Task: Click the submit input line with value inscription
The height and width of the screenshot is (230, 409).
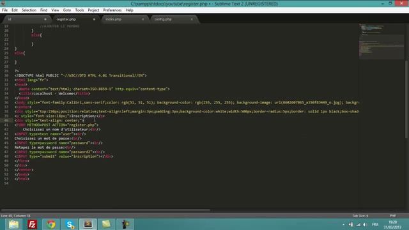Action: click(64, 157)
